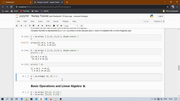Reload the current page
Screen dimensions: 180x101
[11, 7]
